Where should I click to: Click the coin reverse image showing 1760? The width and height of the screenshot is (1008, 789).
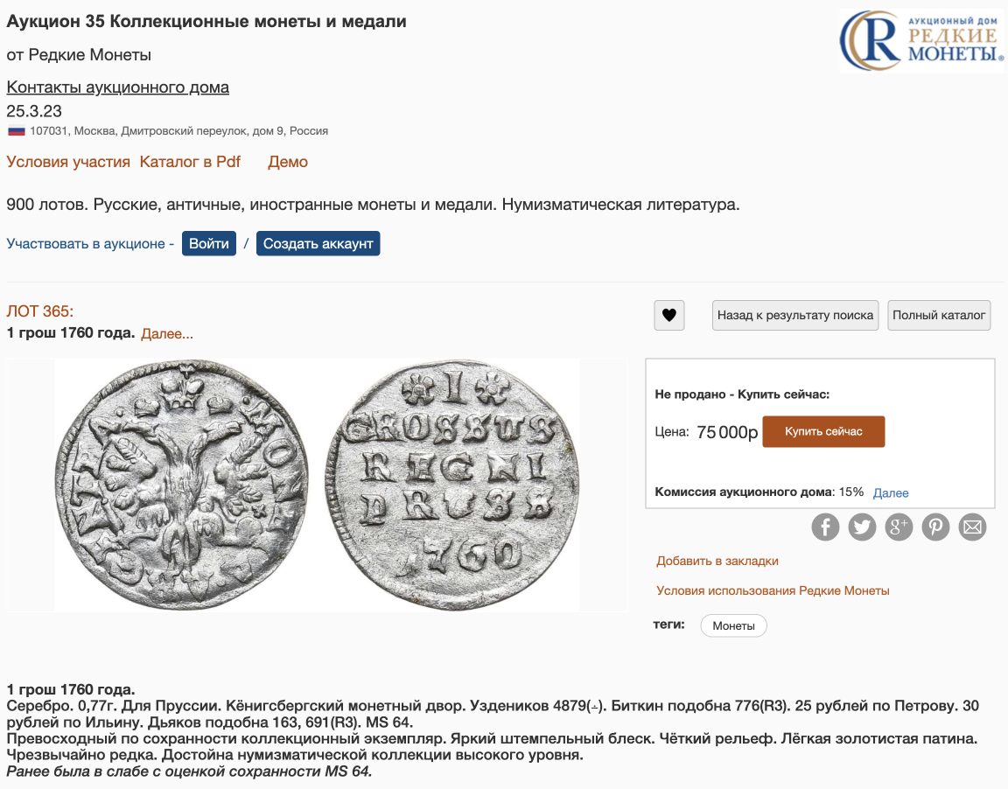click(452, 484)
